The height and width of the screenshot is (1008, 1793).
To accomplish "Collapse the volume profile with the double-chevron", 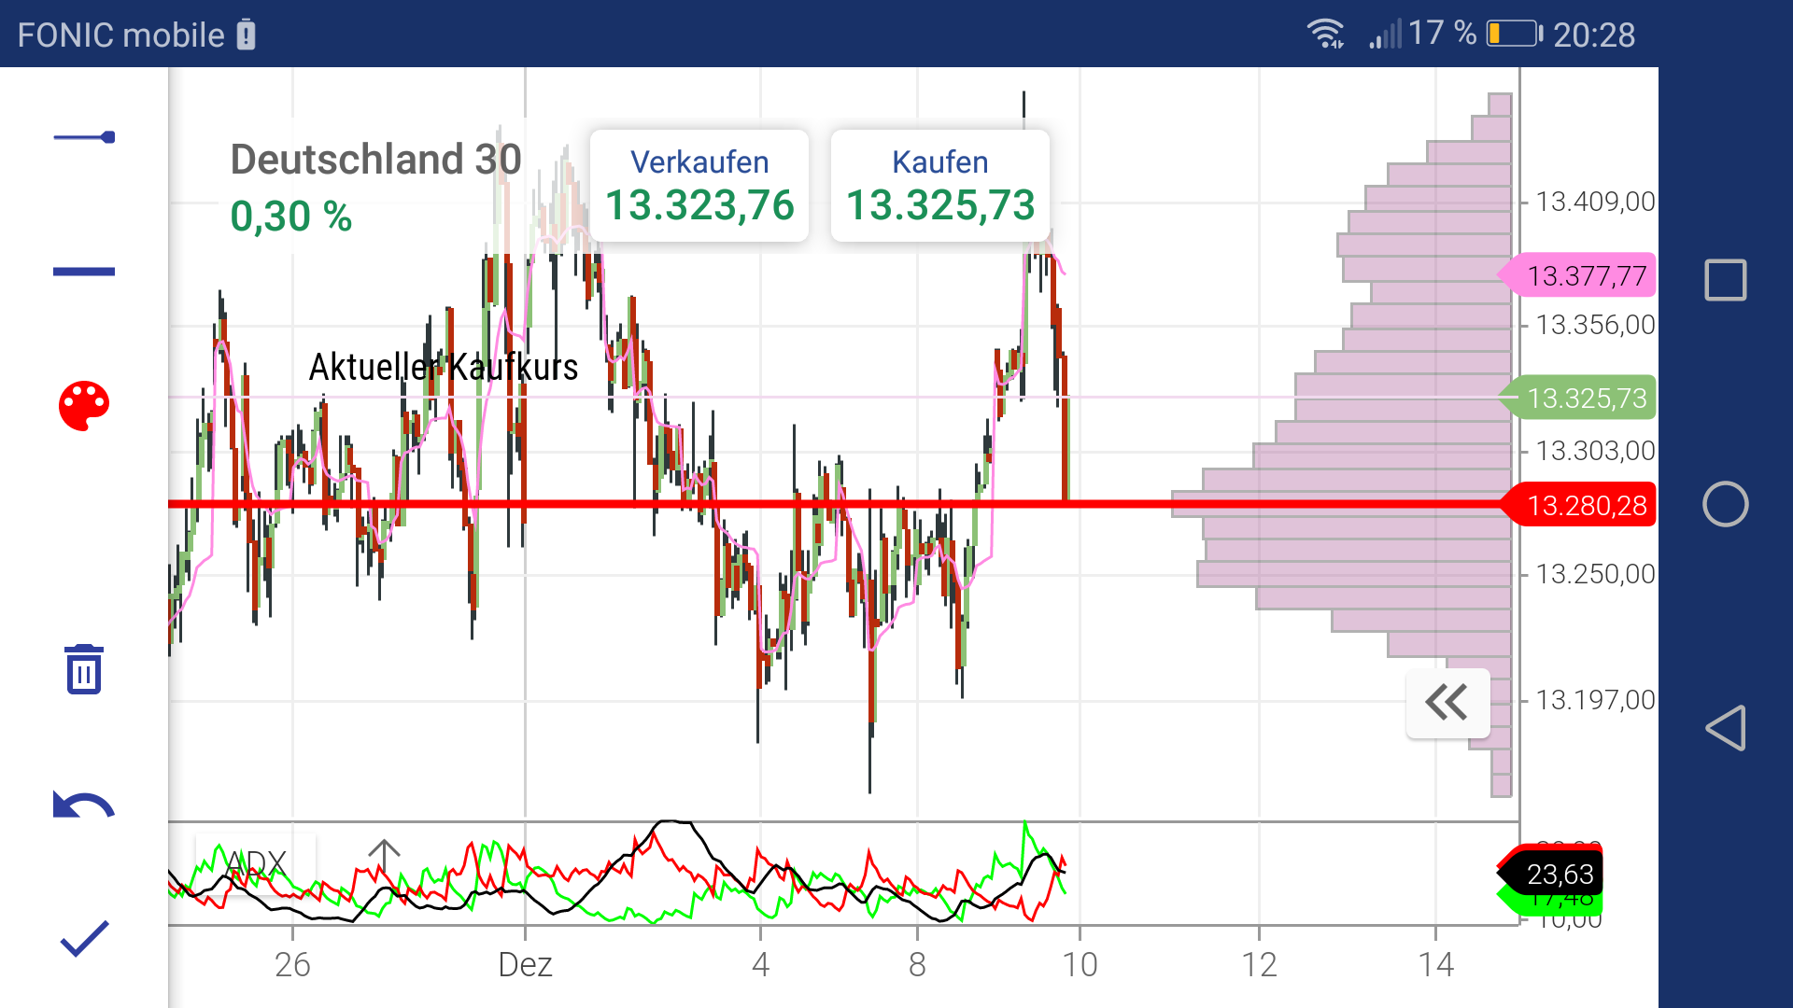I will (1447, 704).
